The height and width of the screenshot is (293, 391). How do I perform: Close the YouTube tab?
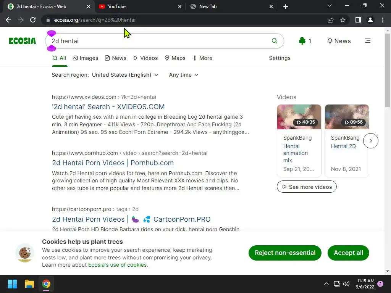point(179,6)
